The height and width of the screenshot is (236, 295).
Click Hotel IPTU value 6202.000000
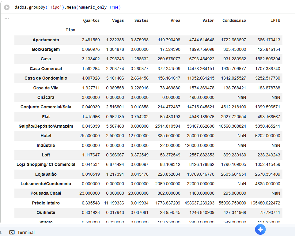[267, 136]
